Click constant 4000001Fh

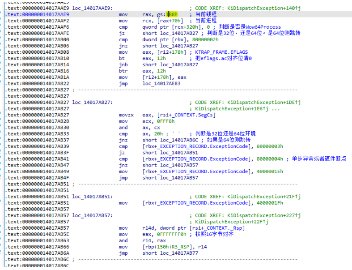pyautogui.click(x=270, y=203)
